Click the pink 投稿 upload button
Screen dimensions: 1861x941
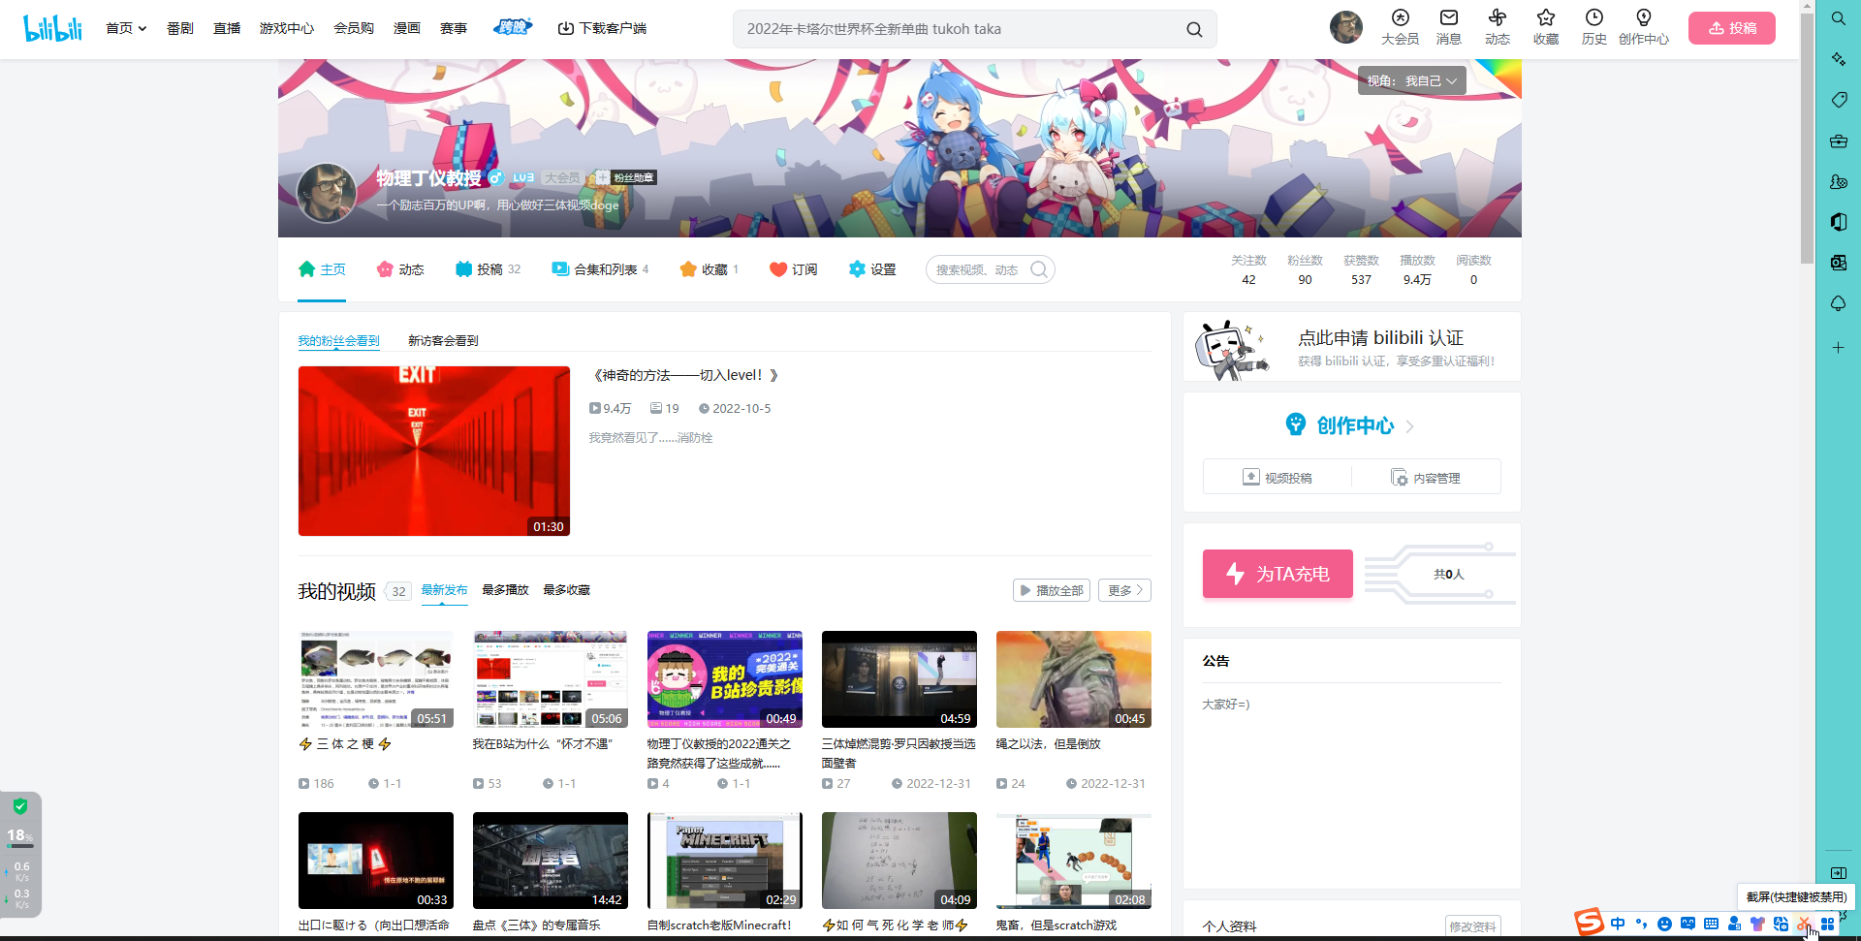tap(1731, 28)
